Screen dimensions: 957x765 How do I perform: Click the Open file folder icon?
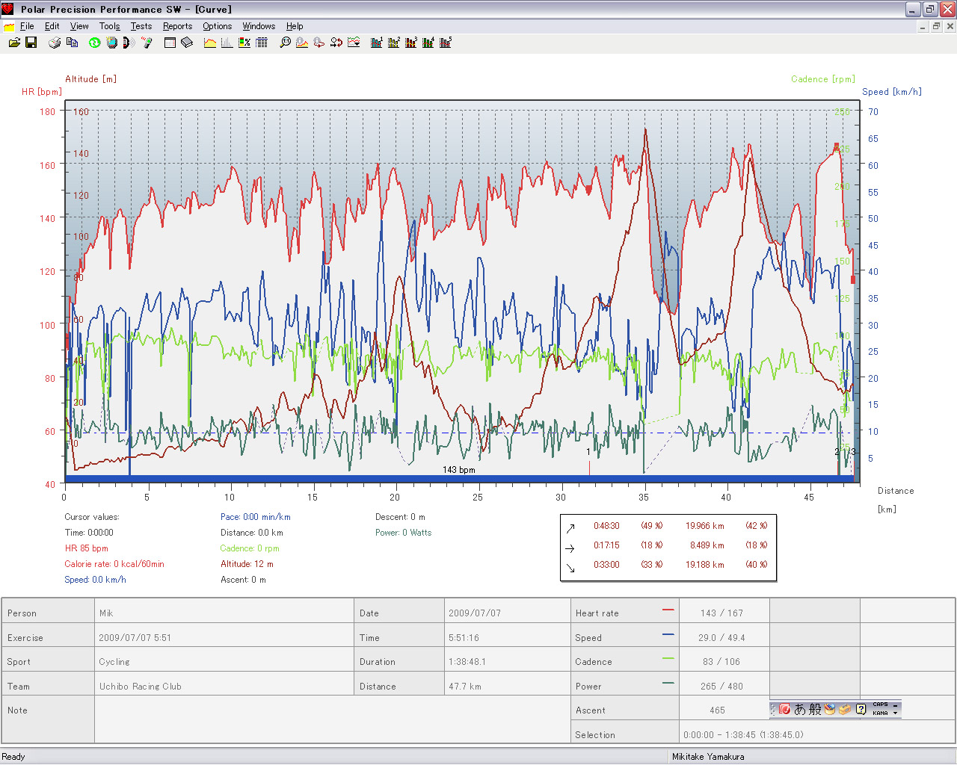click(x=14, y=43)
